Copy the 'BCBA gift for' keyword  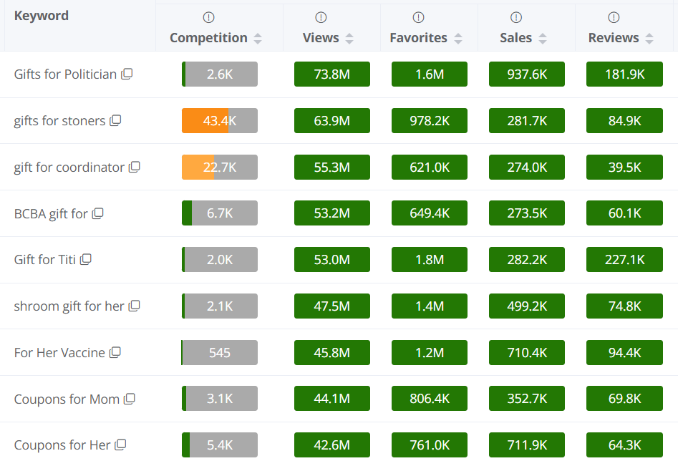point(98,213)
